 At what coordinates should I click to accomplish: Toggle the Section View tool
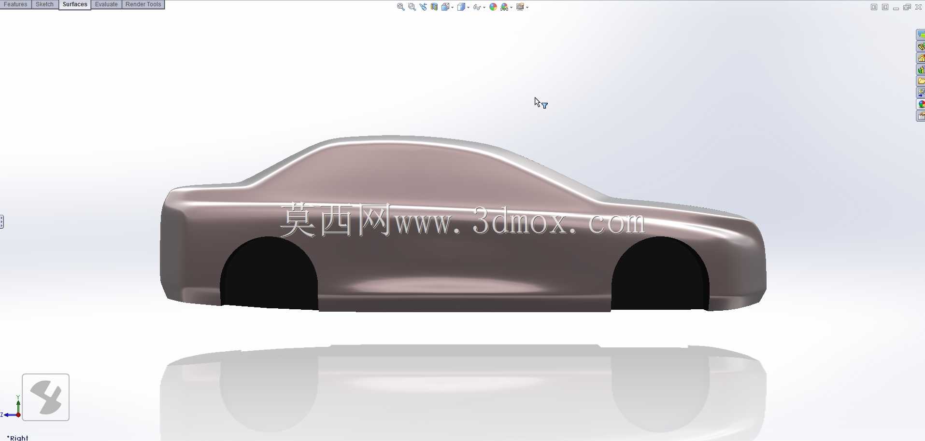click(434, 7)
